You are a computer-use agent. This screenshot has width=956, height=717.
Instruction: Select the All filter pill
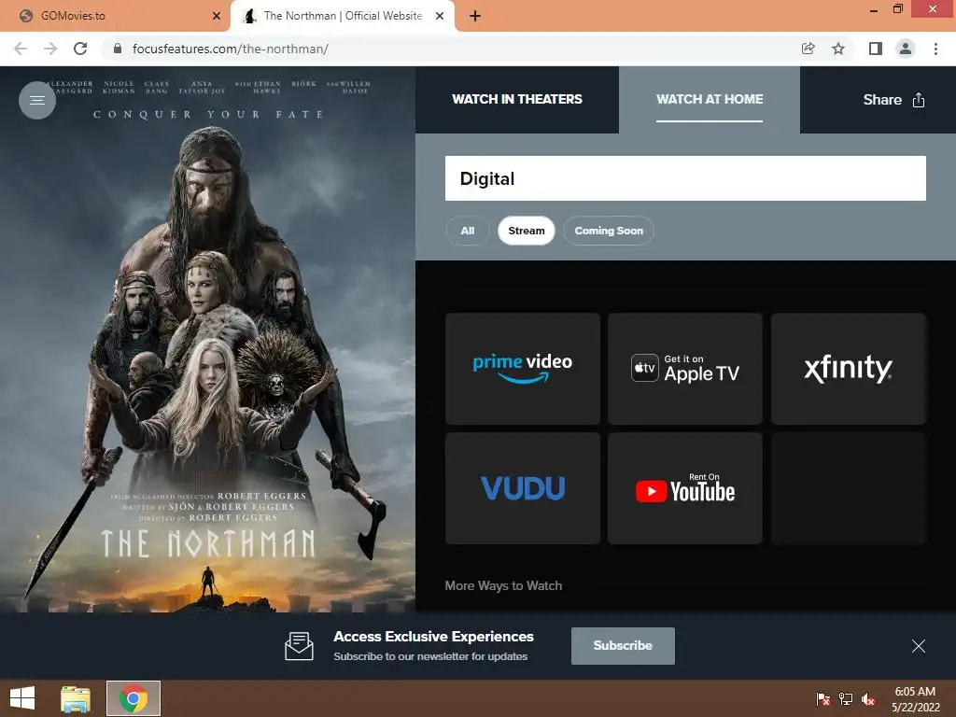468,231
